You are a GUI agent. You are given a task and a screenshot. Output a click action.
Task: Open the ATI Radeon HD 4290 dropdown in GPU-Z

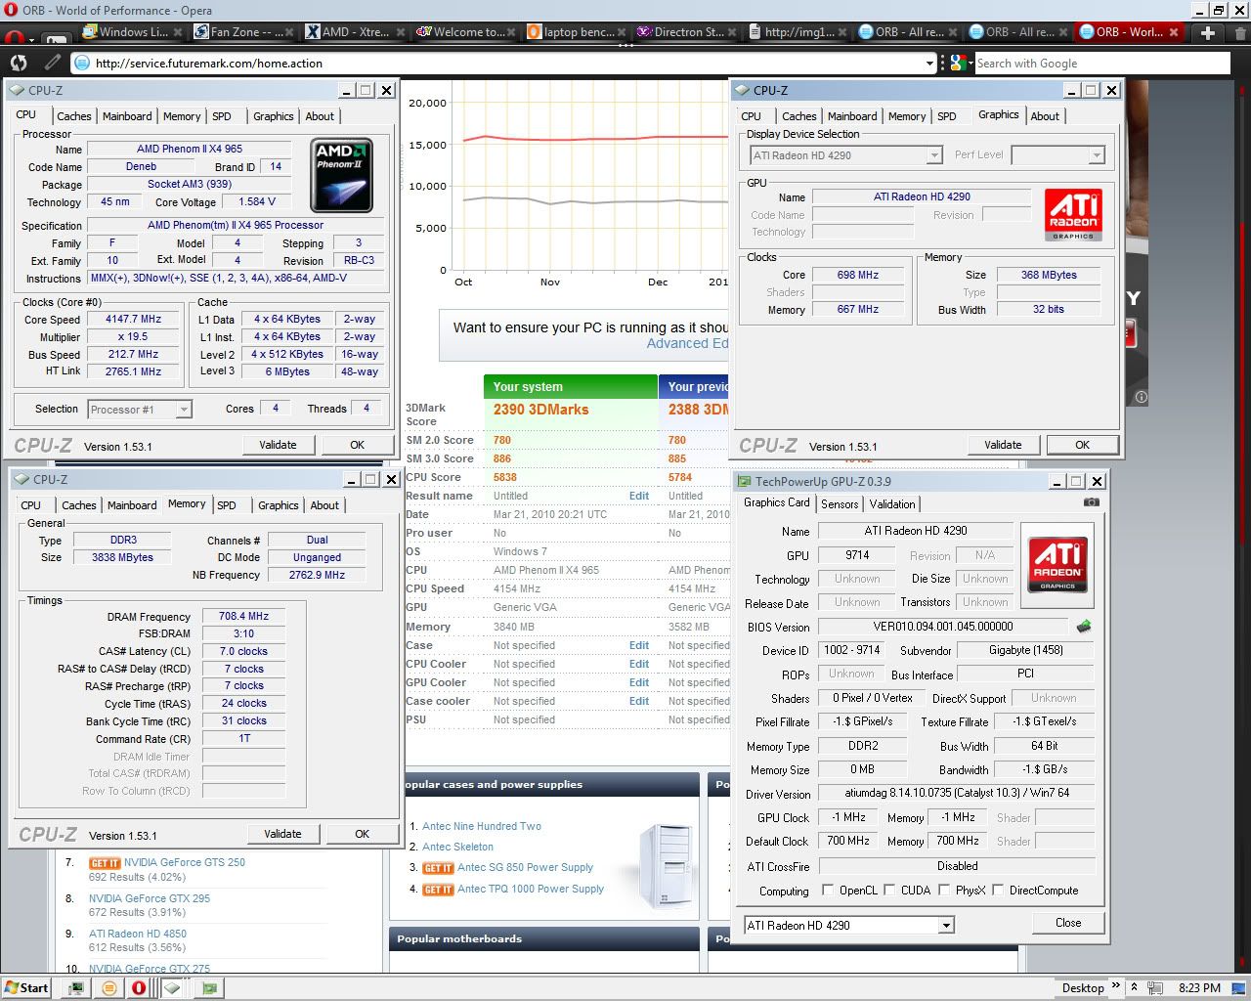coord(945,925)
